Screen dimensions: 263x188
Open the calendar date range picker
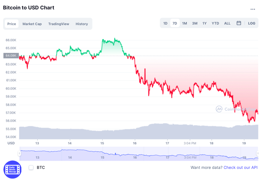click(239, 23)
